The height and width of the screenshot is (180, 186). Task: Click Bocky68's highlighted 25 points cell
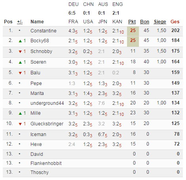(133, 42)
